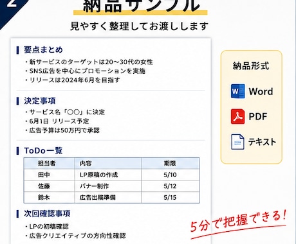Click the '要点まとめ' section heading

43,49
